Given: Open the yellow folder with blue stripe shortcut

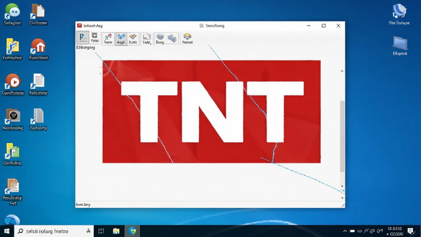Looking at the screenshot, I should [x=12, y=49].
